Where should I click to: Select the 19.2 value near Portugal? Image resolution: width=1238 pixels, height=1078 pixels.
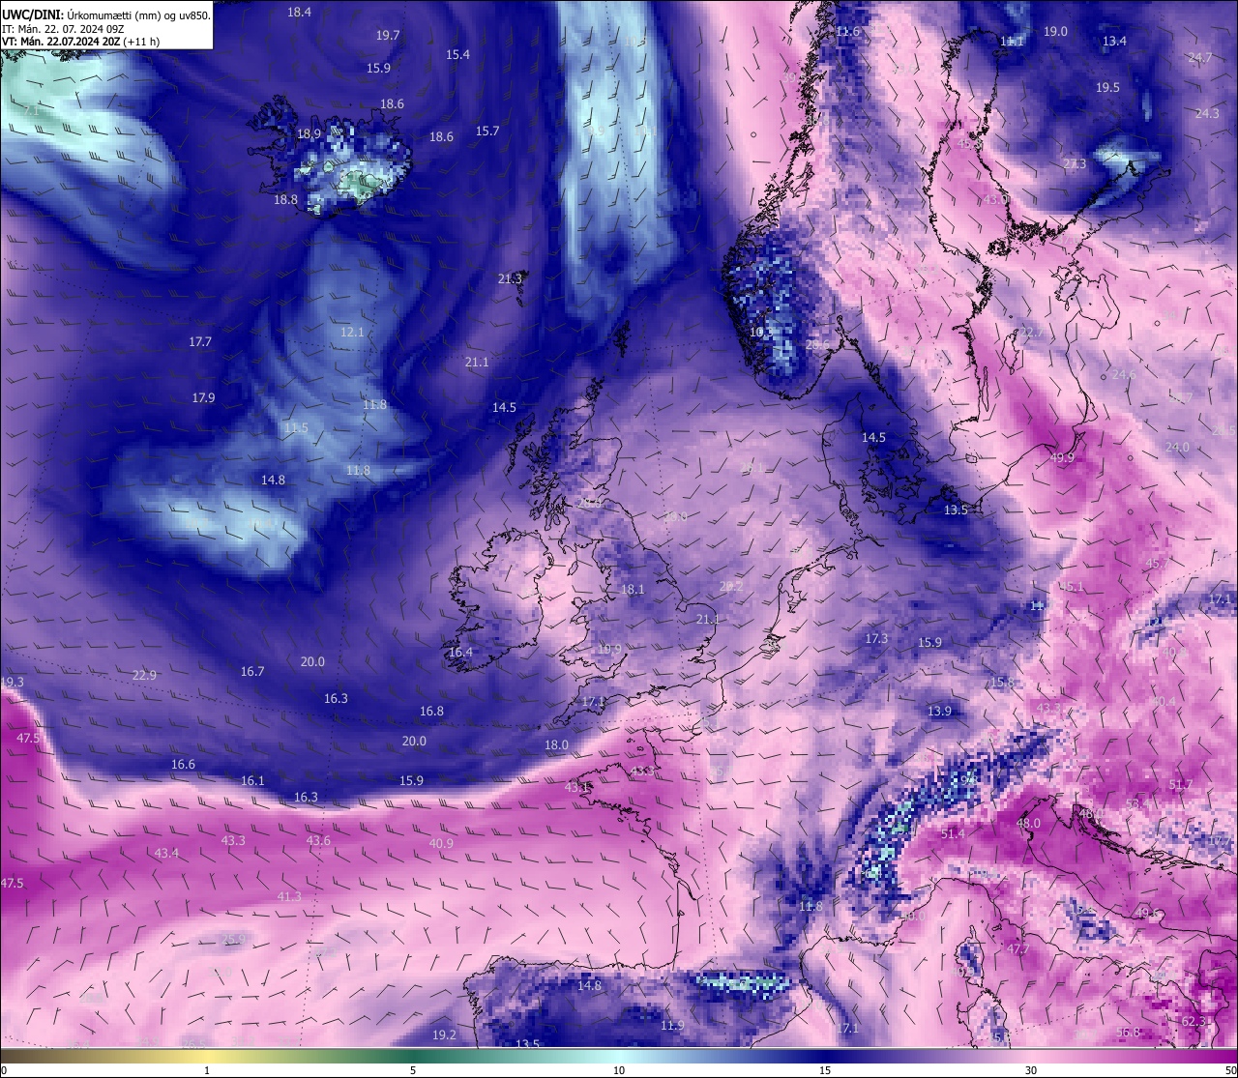[x=444, y=1035]
